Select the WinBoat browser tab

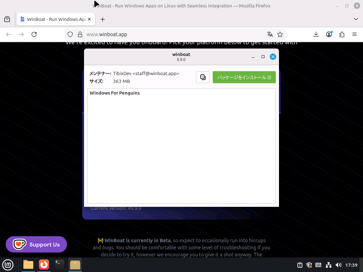click(x=53, y=19)
